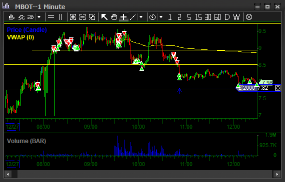The width and height of the screenshot is (285, 182).
Task: Switch chart to 15 minute interval
Action: point(198,17)
